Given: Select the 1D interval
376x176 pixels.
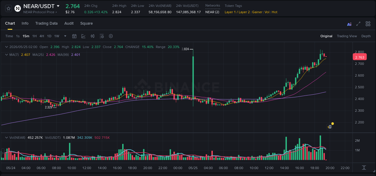Looking at the screenshot, I should (x=49, y=36).
